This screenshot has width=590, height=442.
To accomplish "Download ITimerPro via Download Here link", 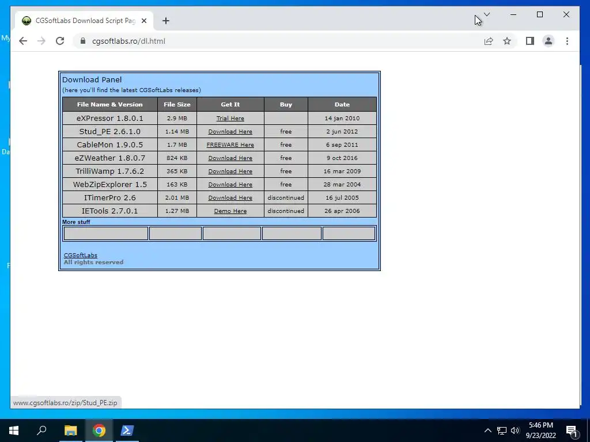I will (x=230, y=198).
